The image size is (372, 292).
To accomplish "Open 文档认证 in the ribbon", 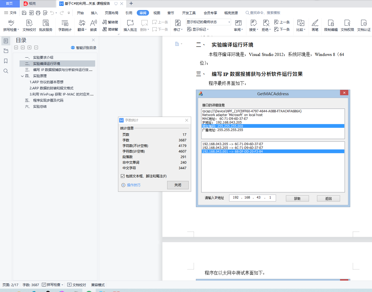I will pos(364,25).
